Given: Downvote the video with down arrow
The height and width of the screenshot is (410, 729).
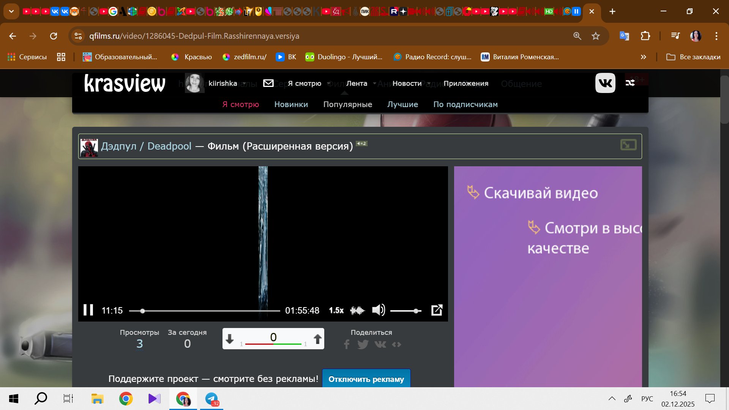Looking at the screenshot, I should [230, 339].
